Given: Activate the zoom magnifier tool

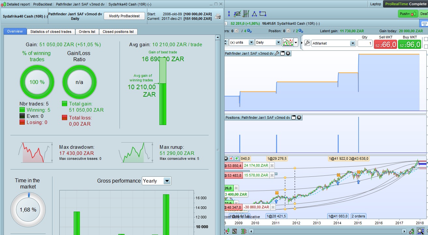Looking at the screenshot, I should click(x=421, y=231).
